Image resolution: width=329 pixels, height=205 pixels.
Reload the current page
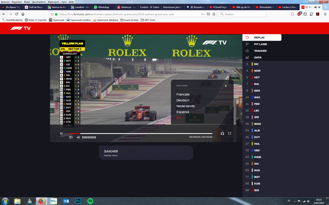17,14
